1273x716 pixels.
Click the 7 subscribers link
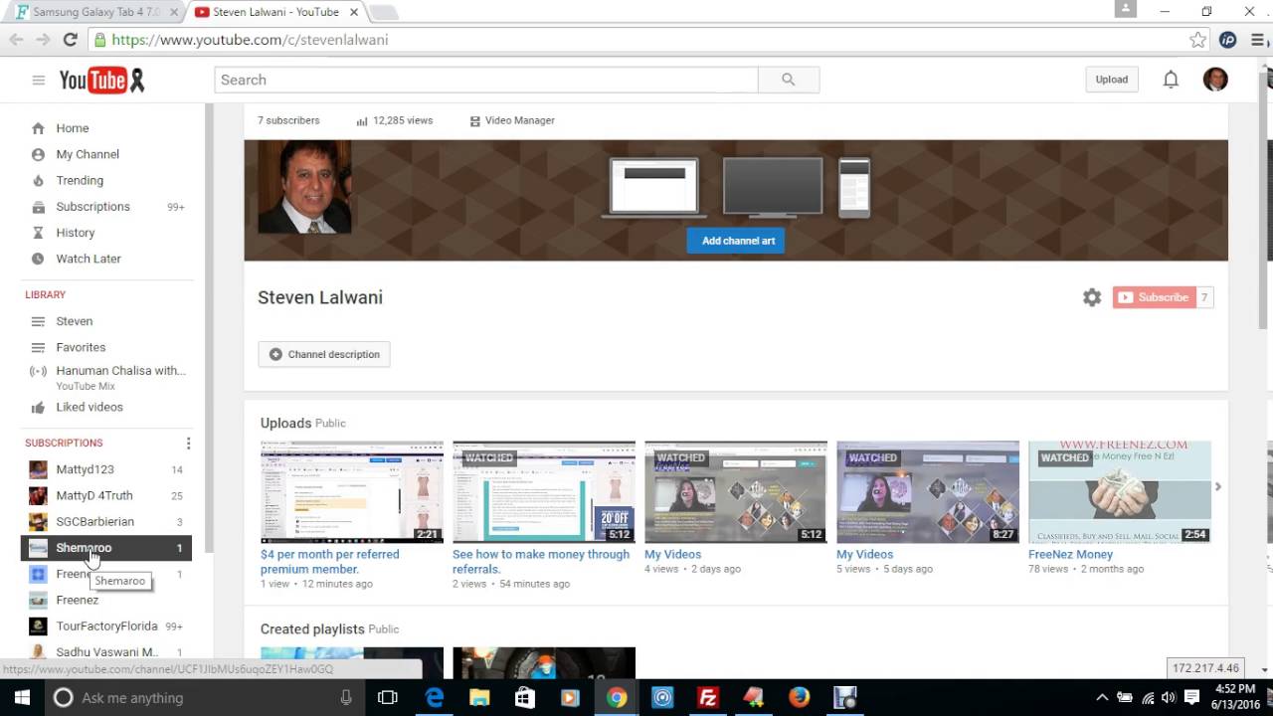pos(288,120)
